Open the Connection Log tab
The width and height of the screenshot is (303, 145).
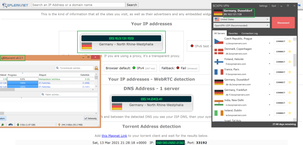click(250, 33)
